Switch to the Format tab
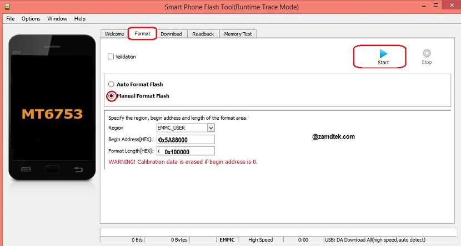The height and width of the screenshot is (246, 461). tap(142, 34)
